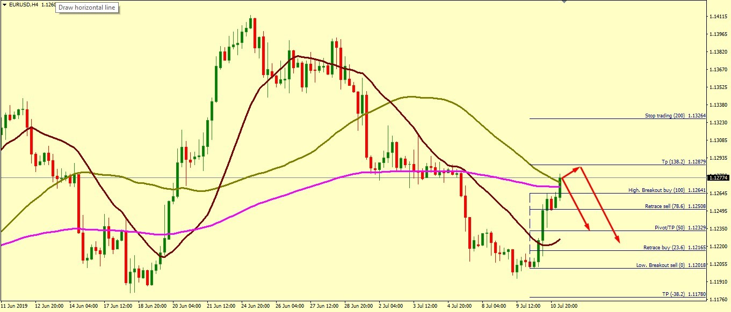Select the arrowhead of the longest red arrow
The image size is (731, 312).
pos(618,241)
